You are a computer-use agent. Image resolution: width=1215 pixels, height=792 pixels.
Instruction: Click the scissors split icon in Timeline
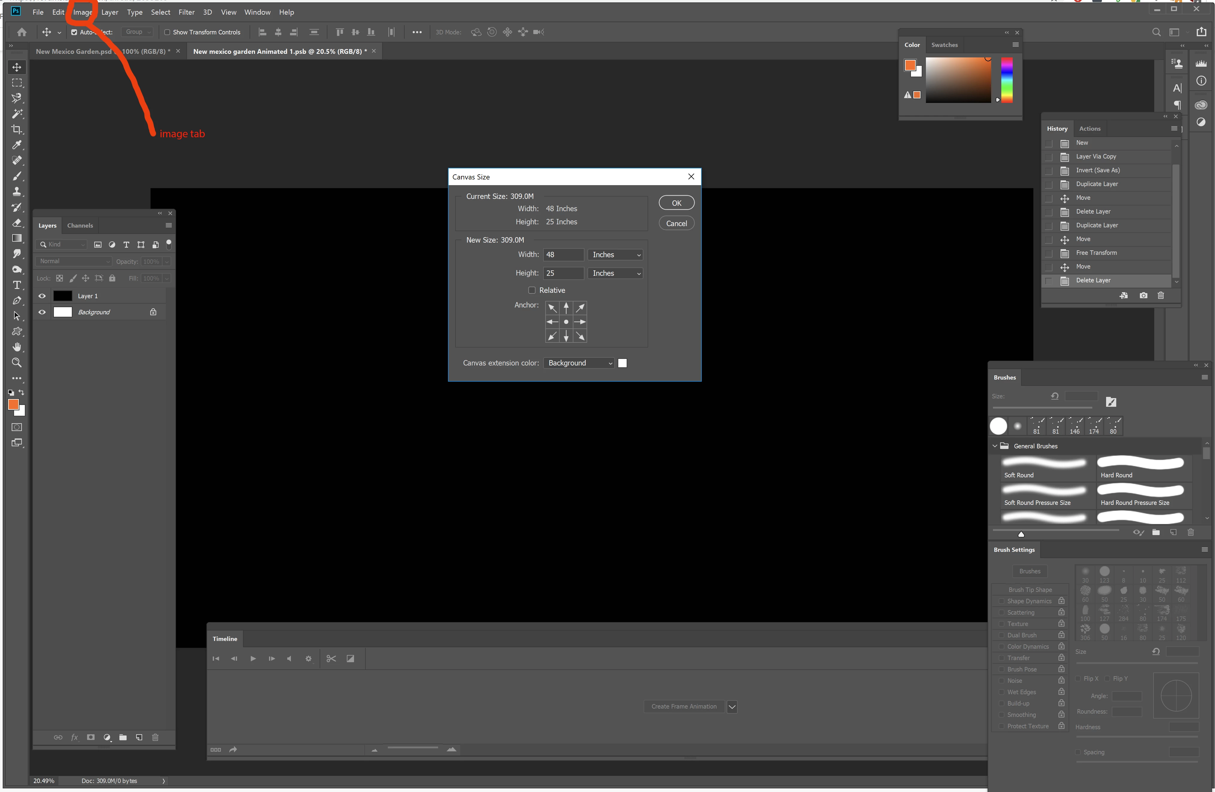[x=331, y=658]
